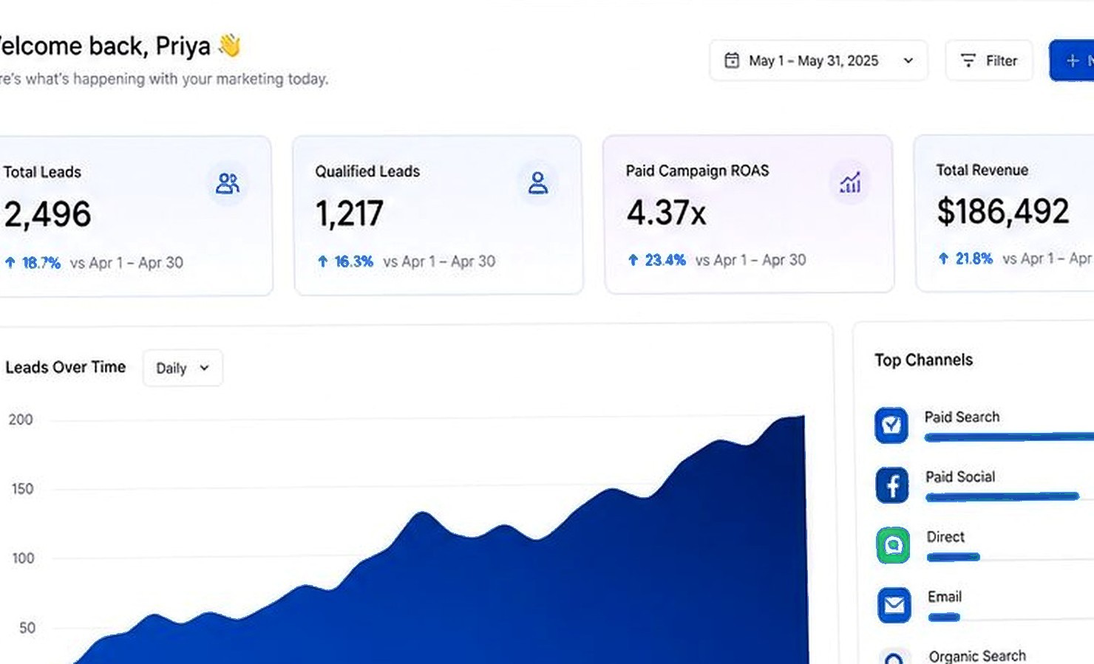Viewport: 1094px width, 664px height.
Task: Click the 150 y-axis label
Action: tap(22, 489)
